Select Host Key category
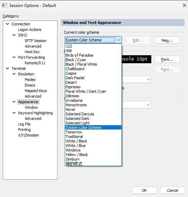The width and height of the screenshot is (188, 197). (x=32, y=52)
